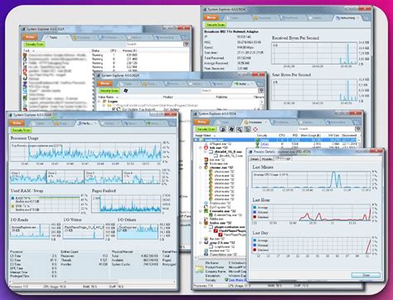Click the magnifier icon in Processes window toolbar
The image size is (393, 300).
(240, 129)
